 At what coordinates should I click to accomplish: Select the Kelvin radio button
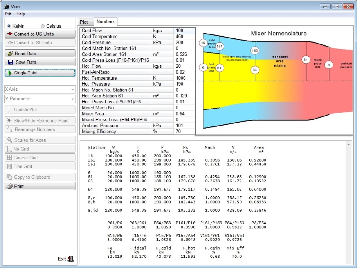(x=9, y=26)
